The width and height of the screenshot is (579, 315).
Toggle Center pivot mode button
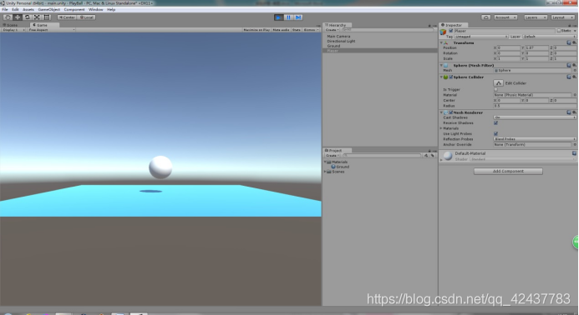(x=67, y=17)
